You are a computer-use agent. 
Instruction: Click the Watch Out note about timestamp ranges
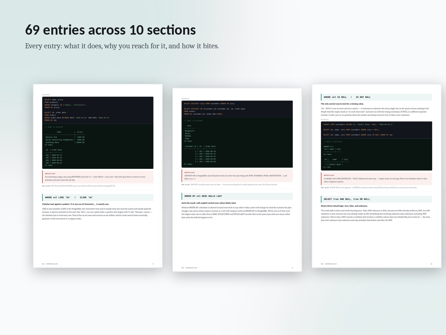[x=98, y=177]
